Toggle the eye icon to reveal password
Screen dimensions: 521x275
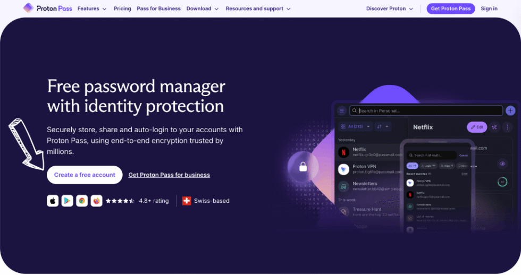point(502,164)
